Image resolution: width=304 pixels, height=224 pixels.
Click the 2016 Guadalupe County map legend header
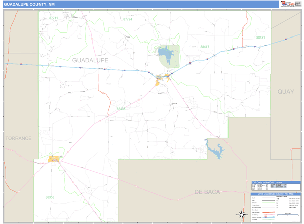pos(275,194)
